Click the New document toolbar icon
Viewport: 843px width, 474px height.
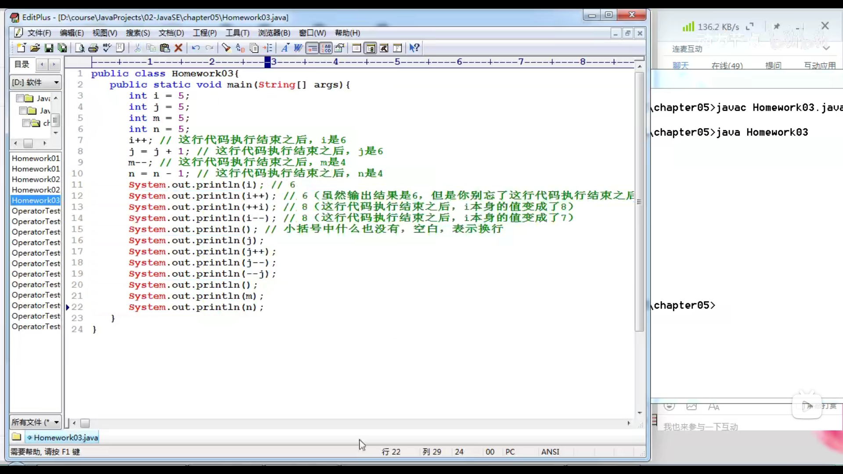tap(21, 48)
